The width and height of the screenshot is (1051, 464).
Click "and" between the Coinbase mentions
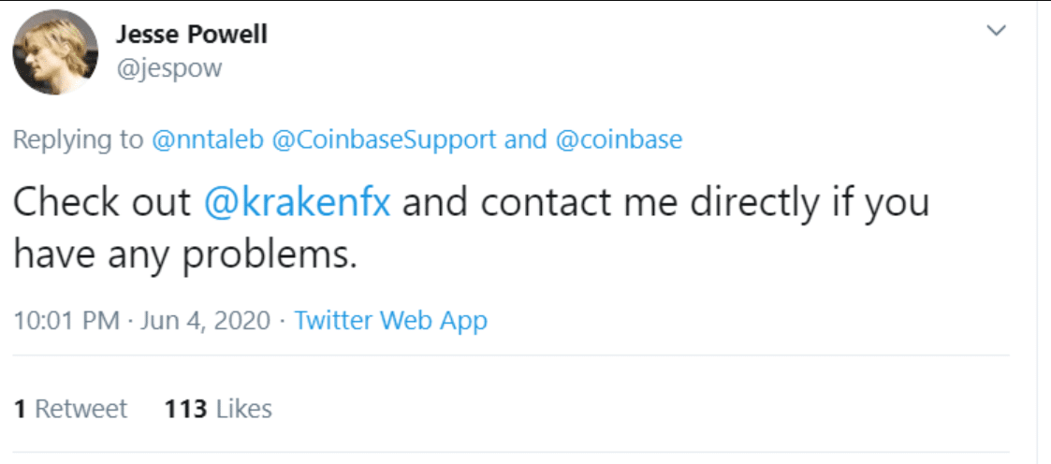pyautogui.click(x=525, y=140)
